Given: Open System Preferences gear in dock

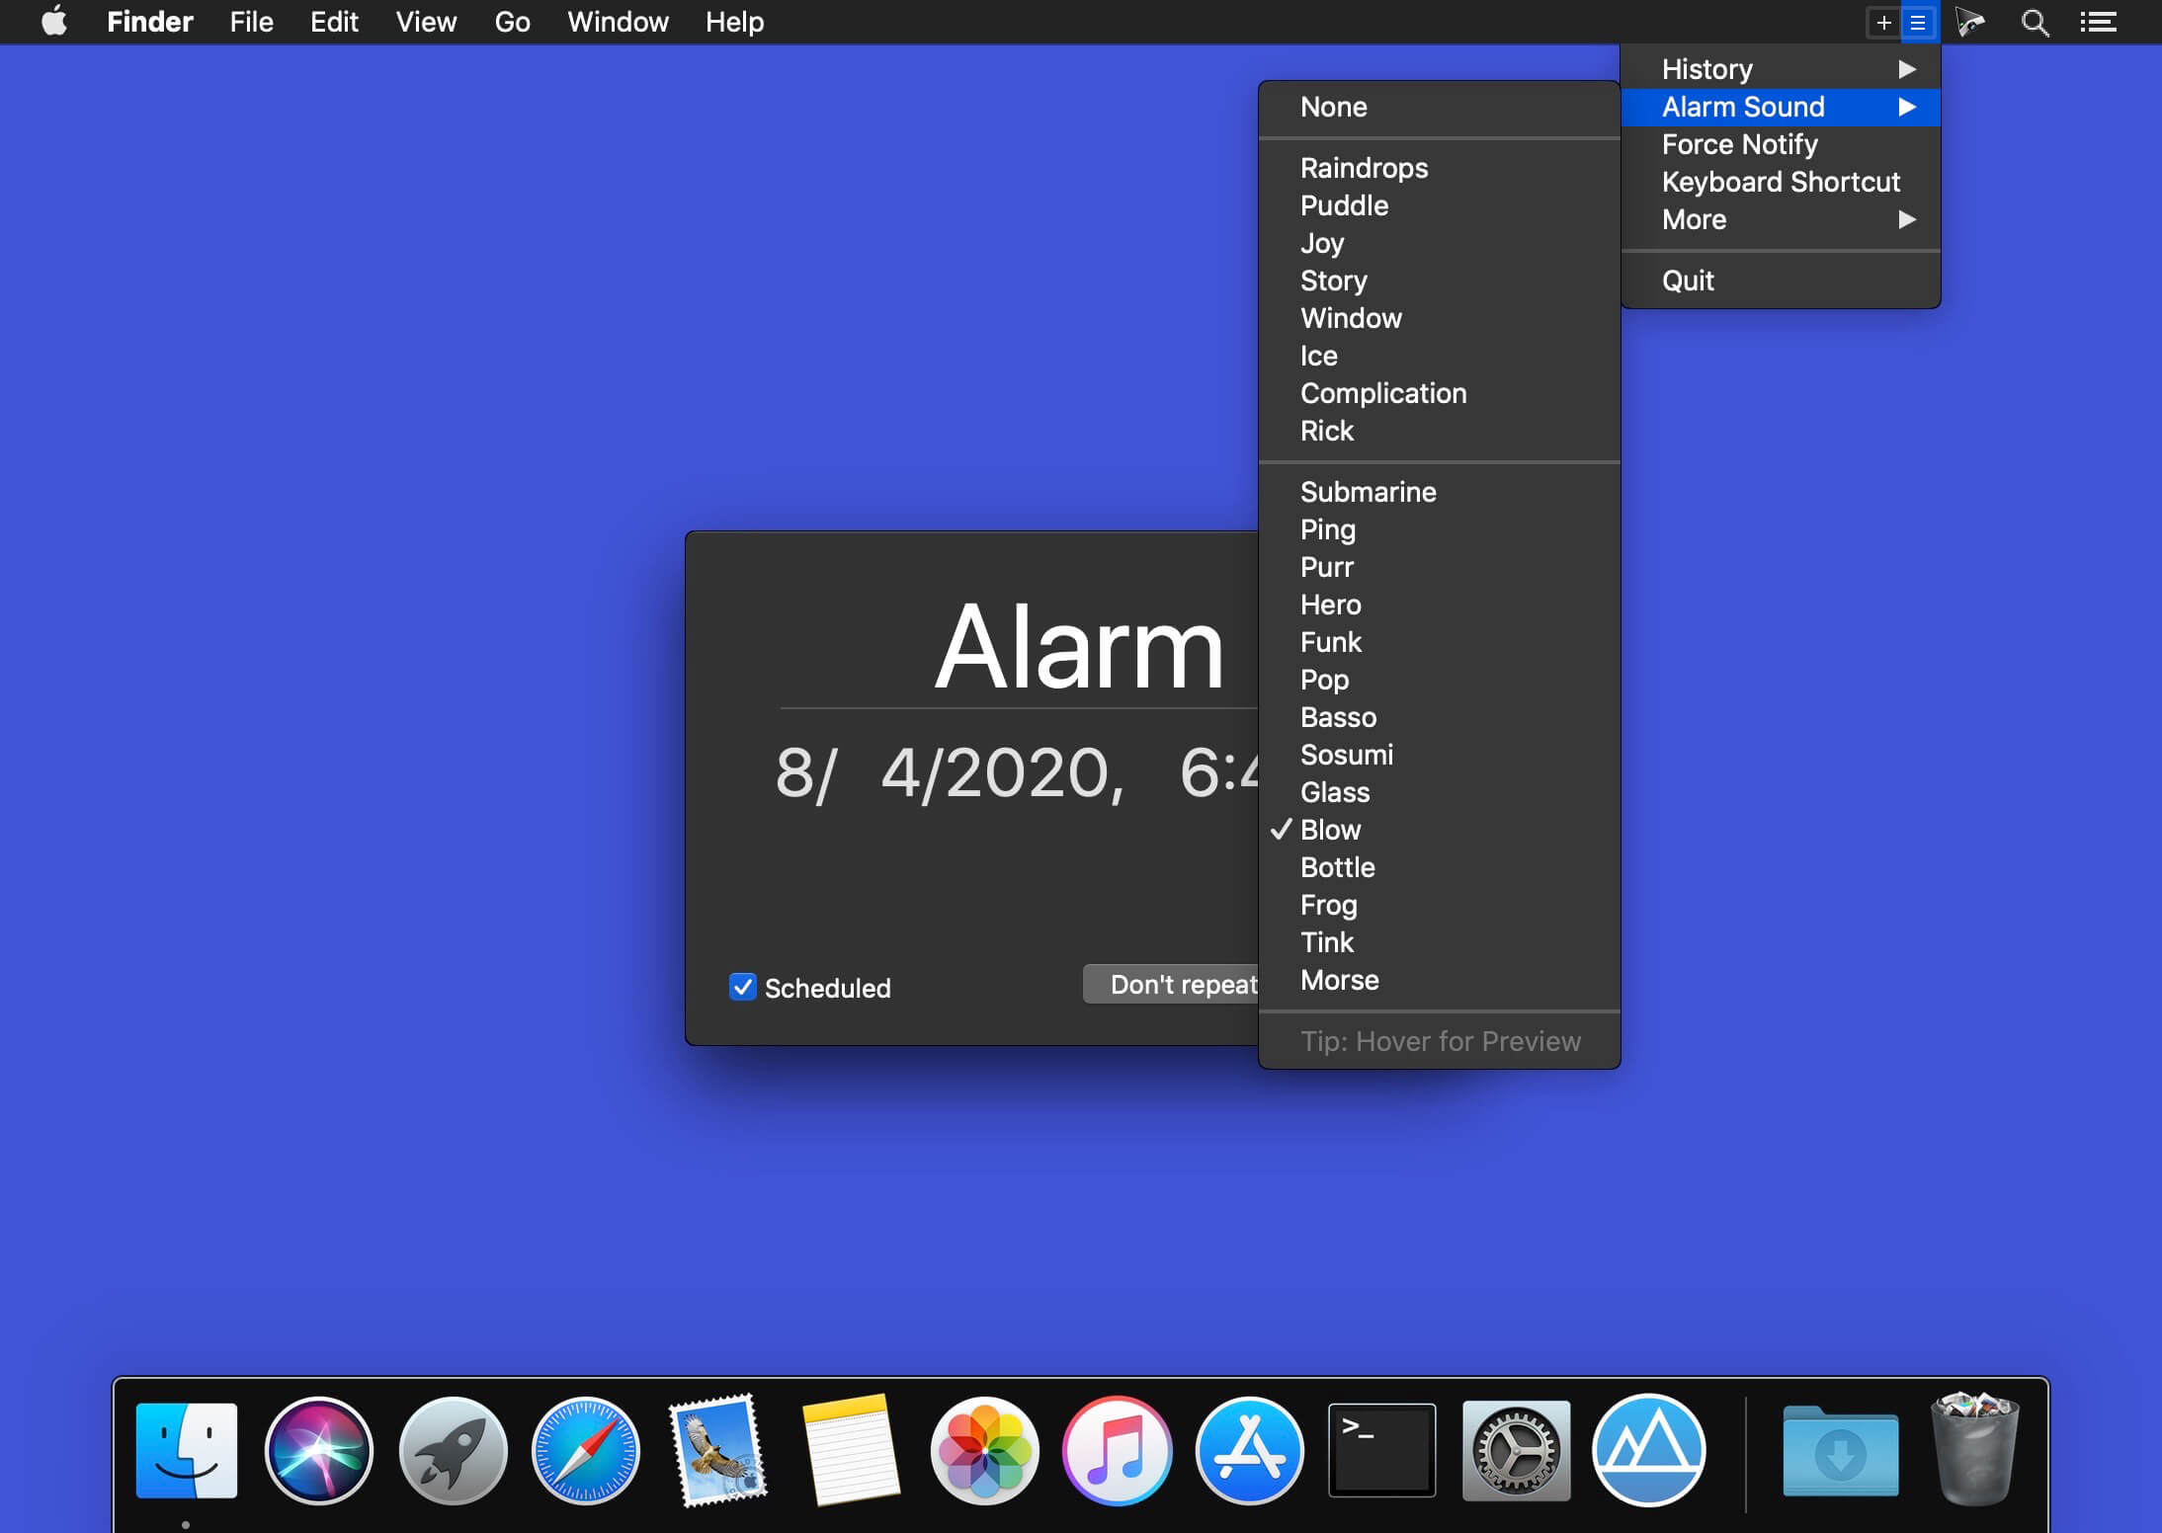Looking at the screenshot, I should click(x=1516, y=1450).
